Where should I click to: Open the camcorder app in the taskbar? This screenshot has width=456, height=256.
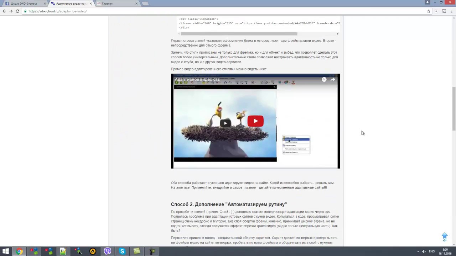coord(152,251)
